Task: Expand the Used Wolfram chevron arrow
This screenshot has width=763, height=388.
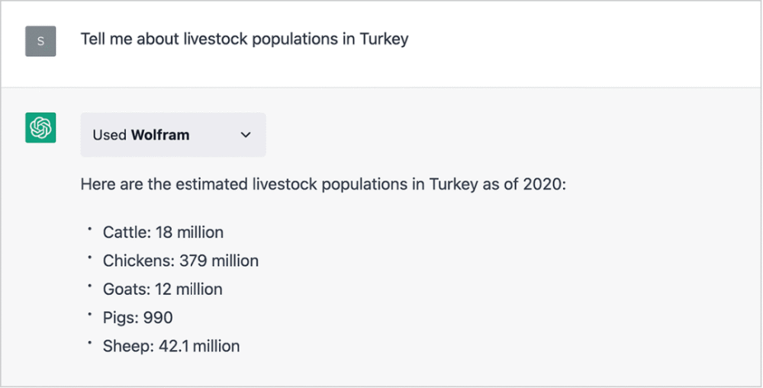Action: click(x=246, y=135)
